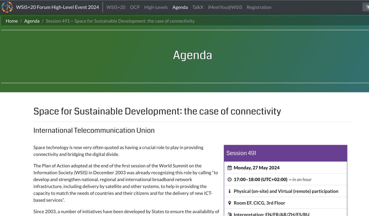369x216 pixels.
Task: Click the Session 491 purple panel header
Action: coord(285,153)
